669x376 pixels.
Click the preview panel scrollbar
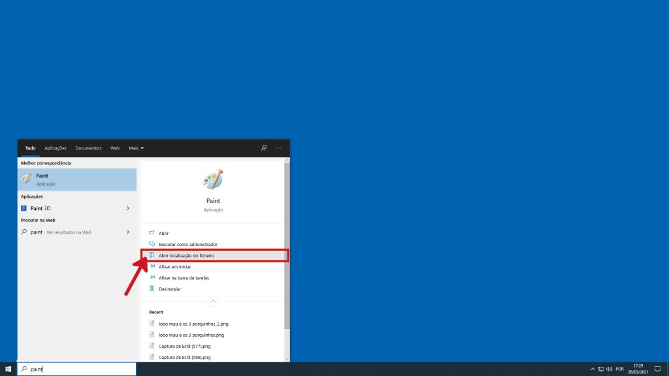point(287,245)
